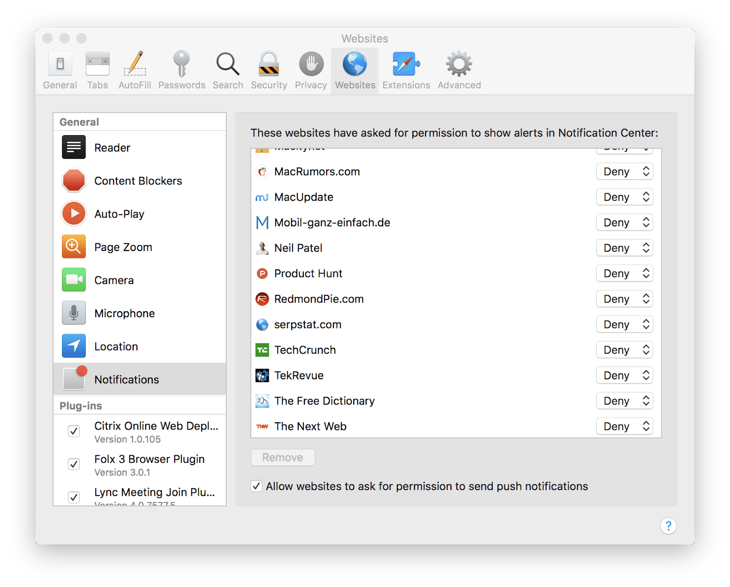Screen dimensions: 730x587
Task: Click the Remove button
Action: 282,457
